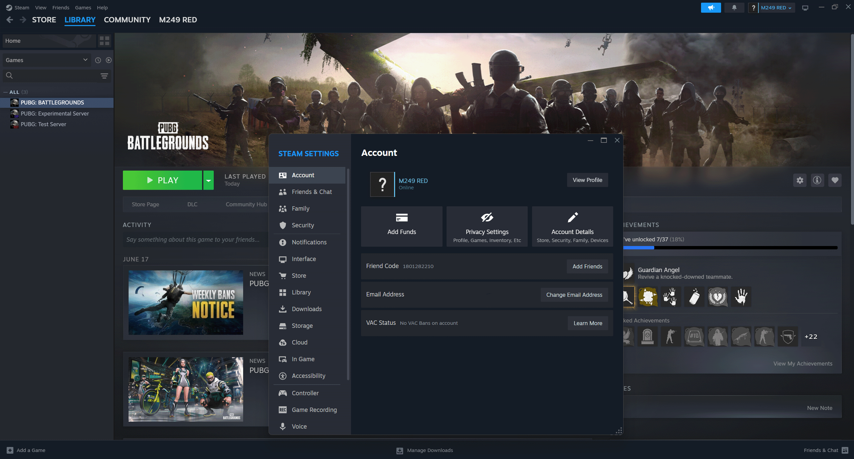Select Interface settings section
Viewport: 854px width, 459px height.
(307, 259)
